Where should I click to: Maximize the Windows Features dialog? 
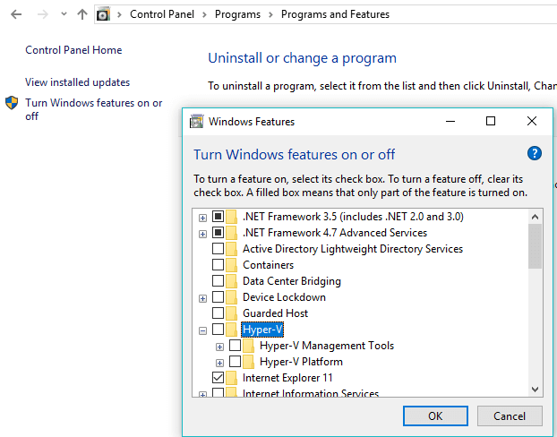click(x=491, y=121)
